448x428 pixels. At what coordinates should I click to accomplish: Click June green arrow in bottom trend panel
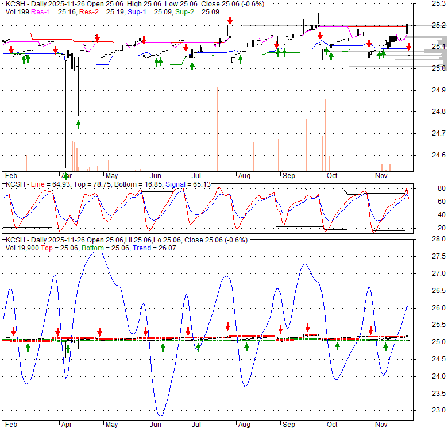tap(163, 347)
